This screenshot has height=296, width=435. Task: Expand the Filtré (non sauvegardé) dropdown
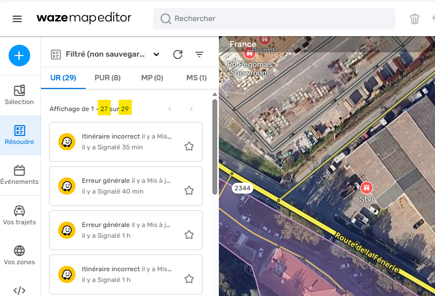[156, 54]
